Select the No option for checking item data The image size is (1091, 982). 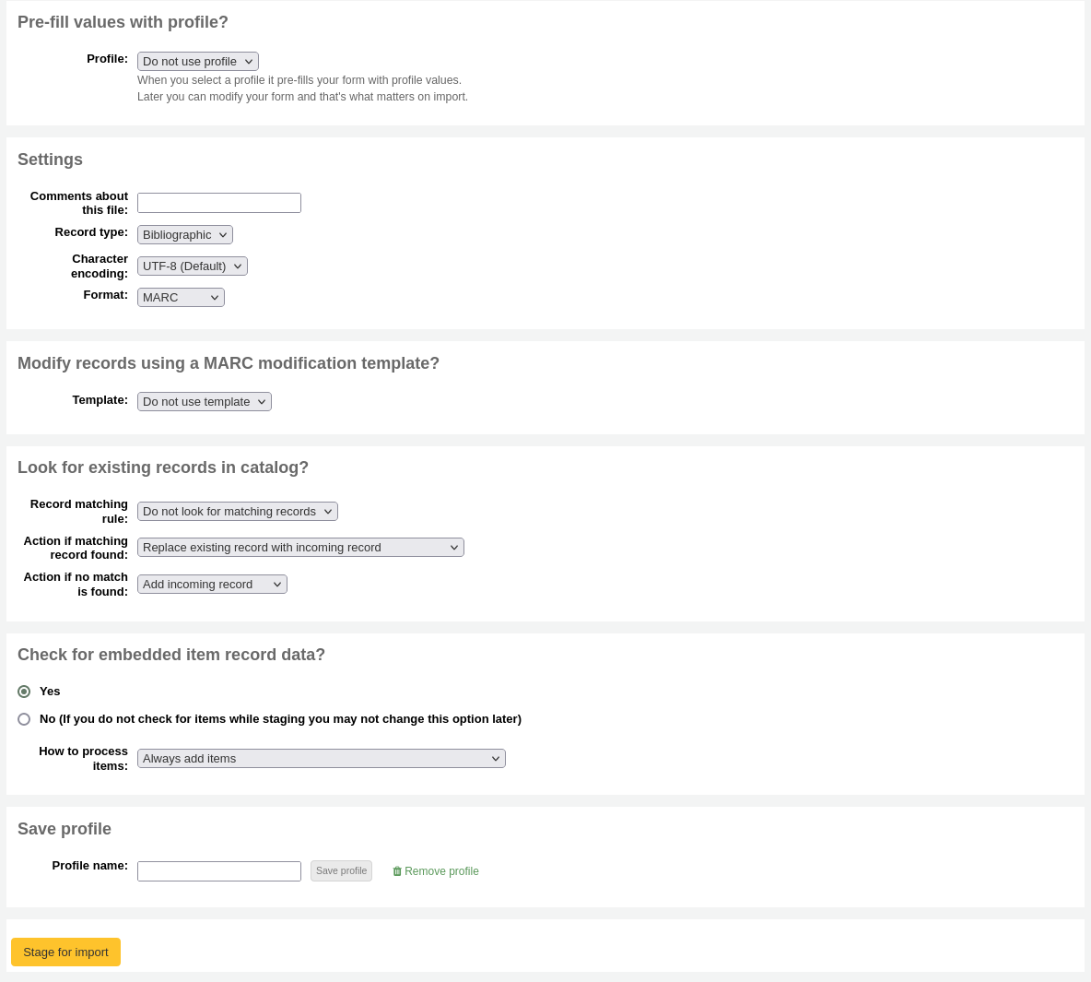pyautogui.click(x=24, y=719)
